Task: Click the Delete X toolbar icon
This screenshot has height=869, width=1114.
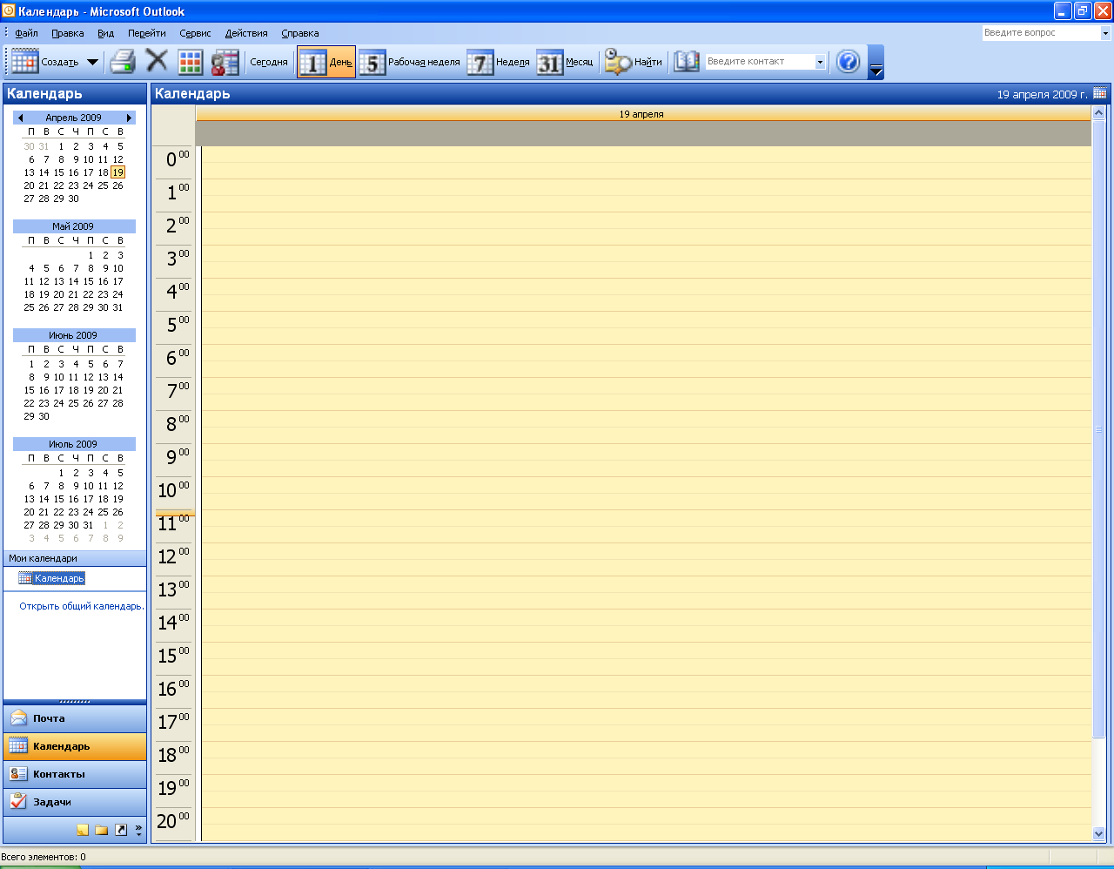Action: [x=157, y=61]
